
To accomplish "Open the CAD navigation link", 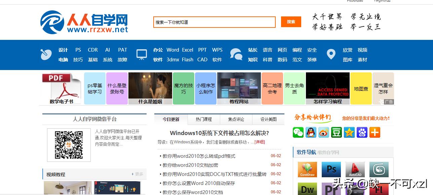I will 202,60.
